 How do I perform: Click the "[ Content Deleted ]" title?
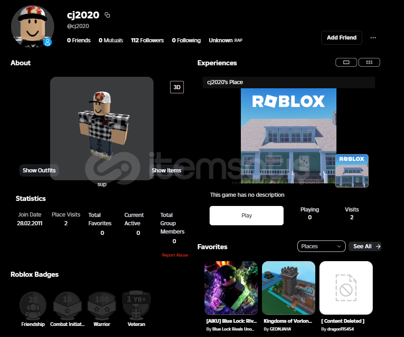pyautogui.click(x=343, y=321)
